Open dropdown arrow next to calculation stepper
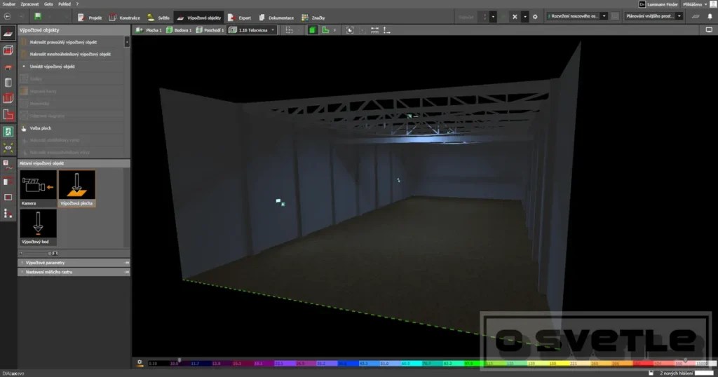This screenshot has width=718, height=377. (x=493, y=17)
